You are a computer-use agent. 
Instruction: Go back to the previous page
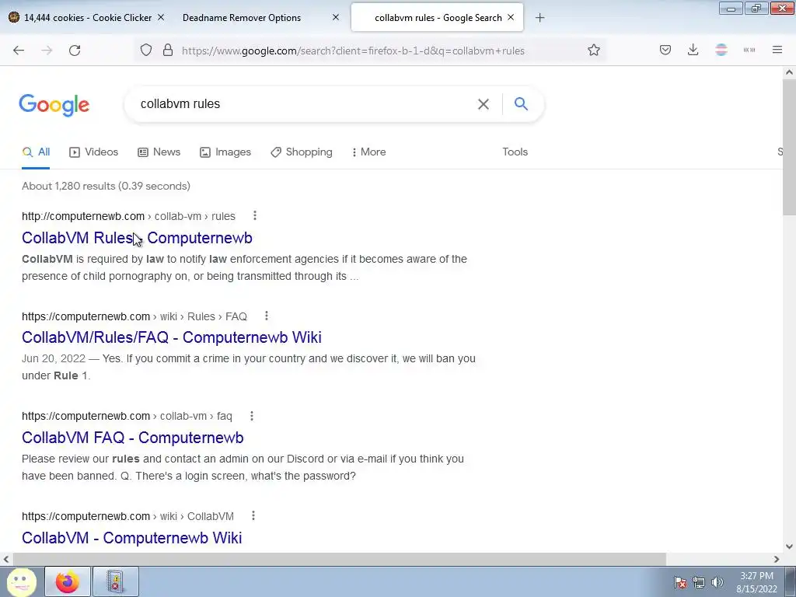click(x=19, y=51)
